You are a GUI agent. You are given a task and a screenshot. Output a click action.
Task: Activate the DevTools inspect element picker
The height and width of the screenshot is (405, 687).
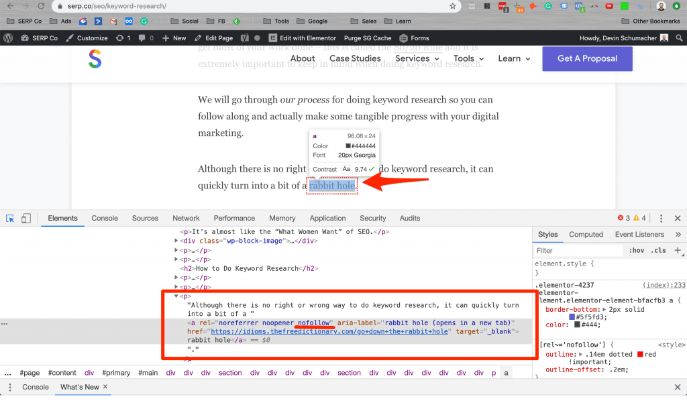[10, 218]
